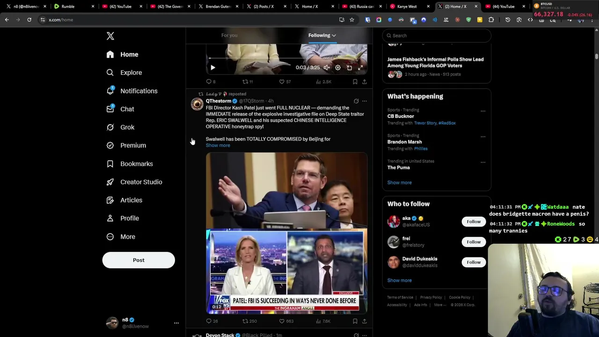Image resolution: width=599 pixels, height=337 pixels.
Task: Follow aka @akafaceUS
Action: point(474,221)
